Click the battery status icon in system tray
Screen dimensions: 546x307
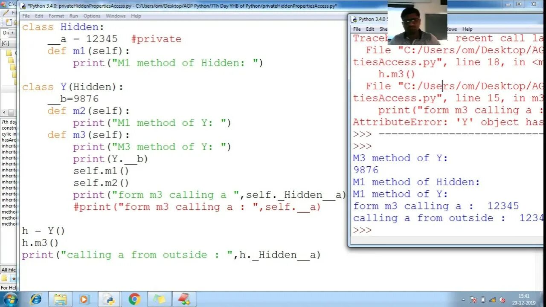[x=483, y=299]
